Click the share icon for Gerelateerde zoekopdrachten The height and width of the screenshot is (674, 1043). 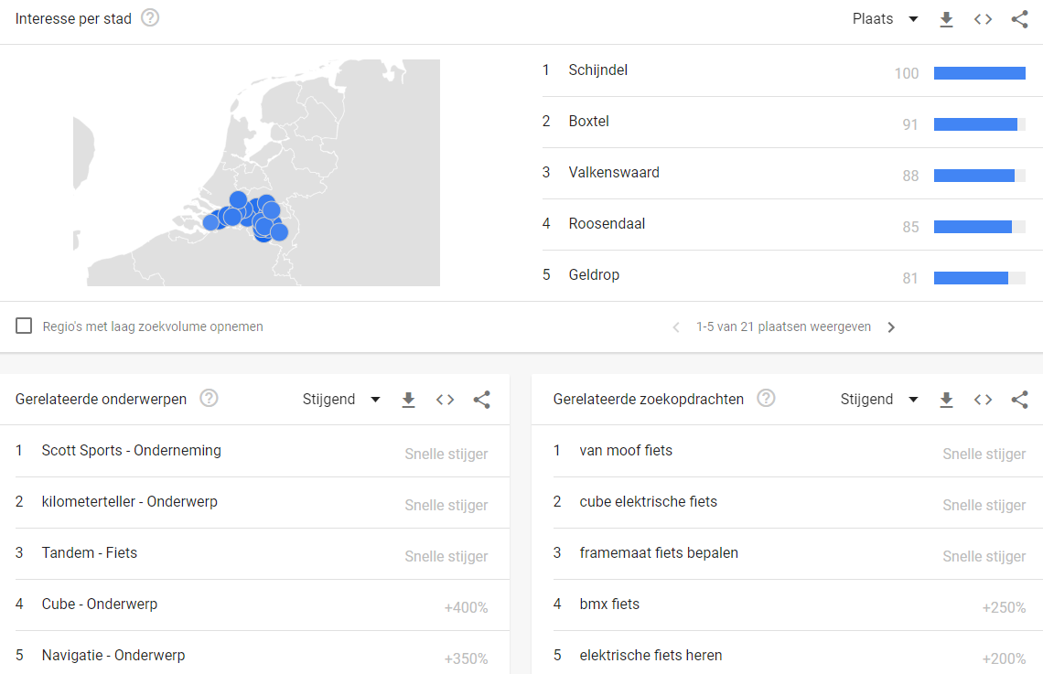[1019, 399]
